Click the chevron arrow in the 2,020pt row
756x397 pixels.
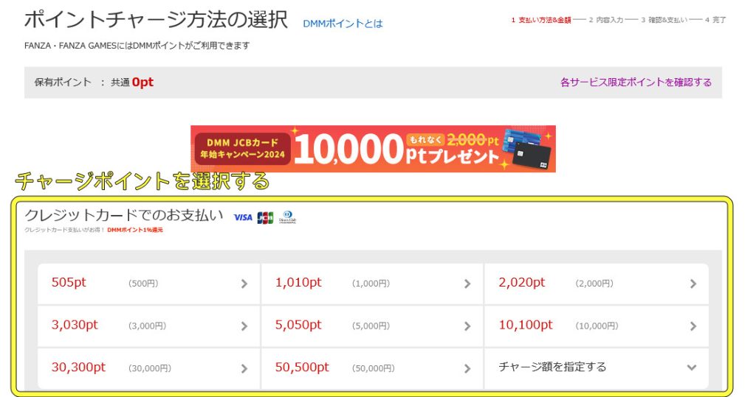click(693, 284)
